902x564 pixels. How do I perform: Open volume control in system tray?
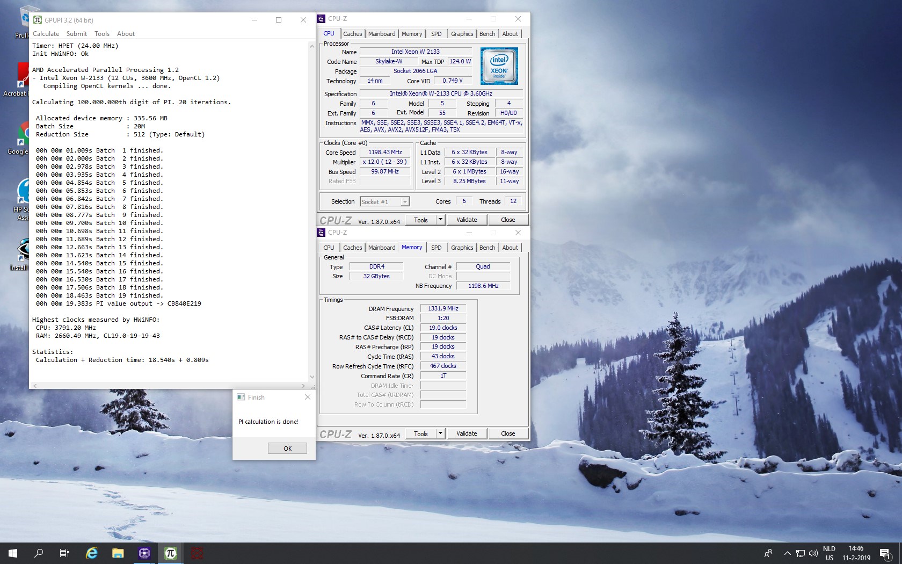pos(813,553)
